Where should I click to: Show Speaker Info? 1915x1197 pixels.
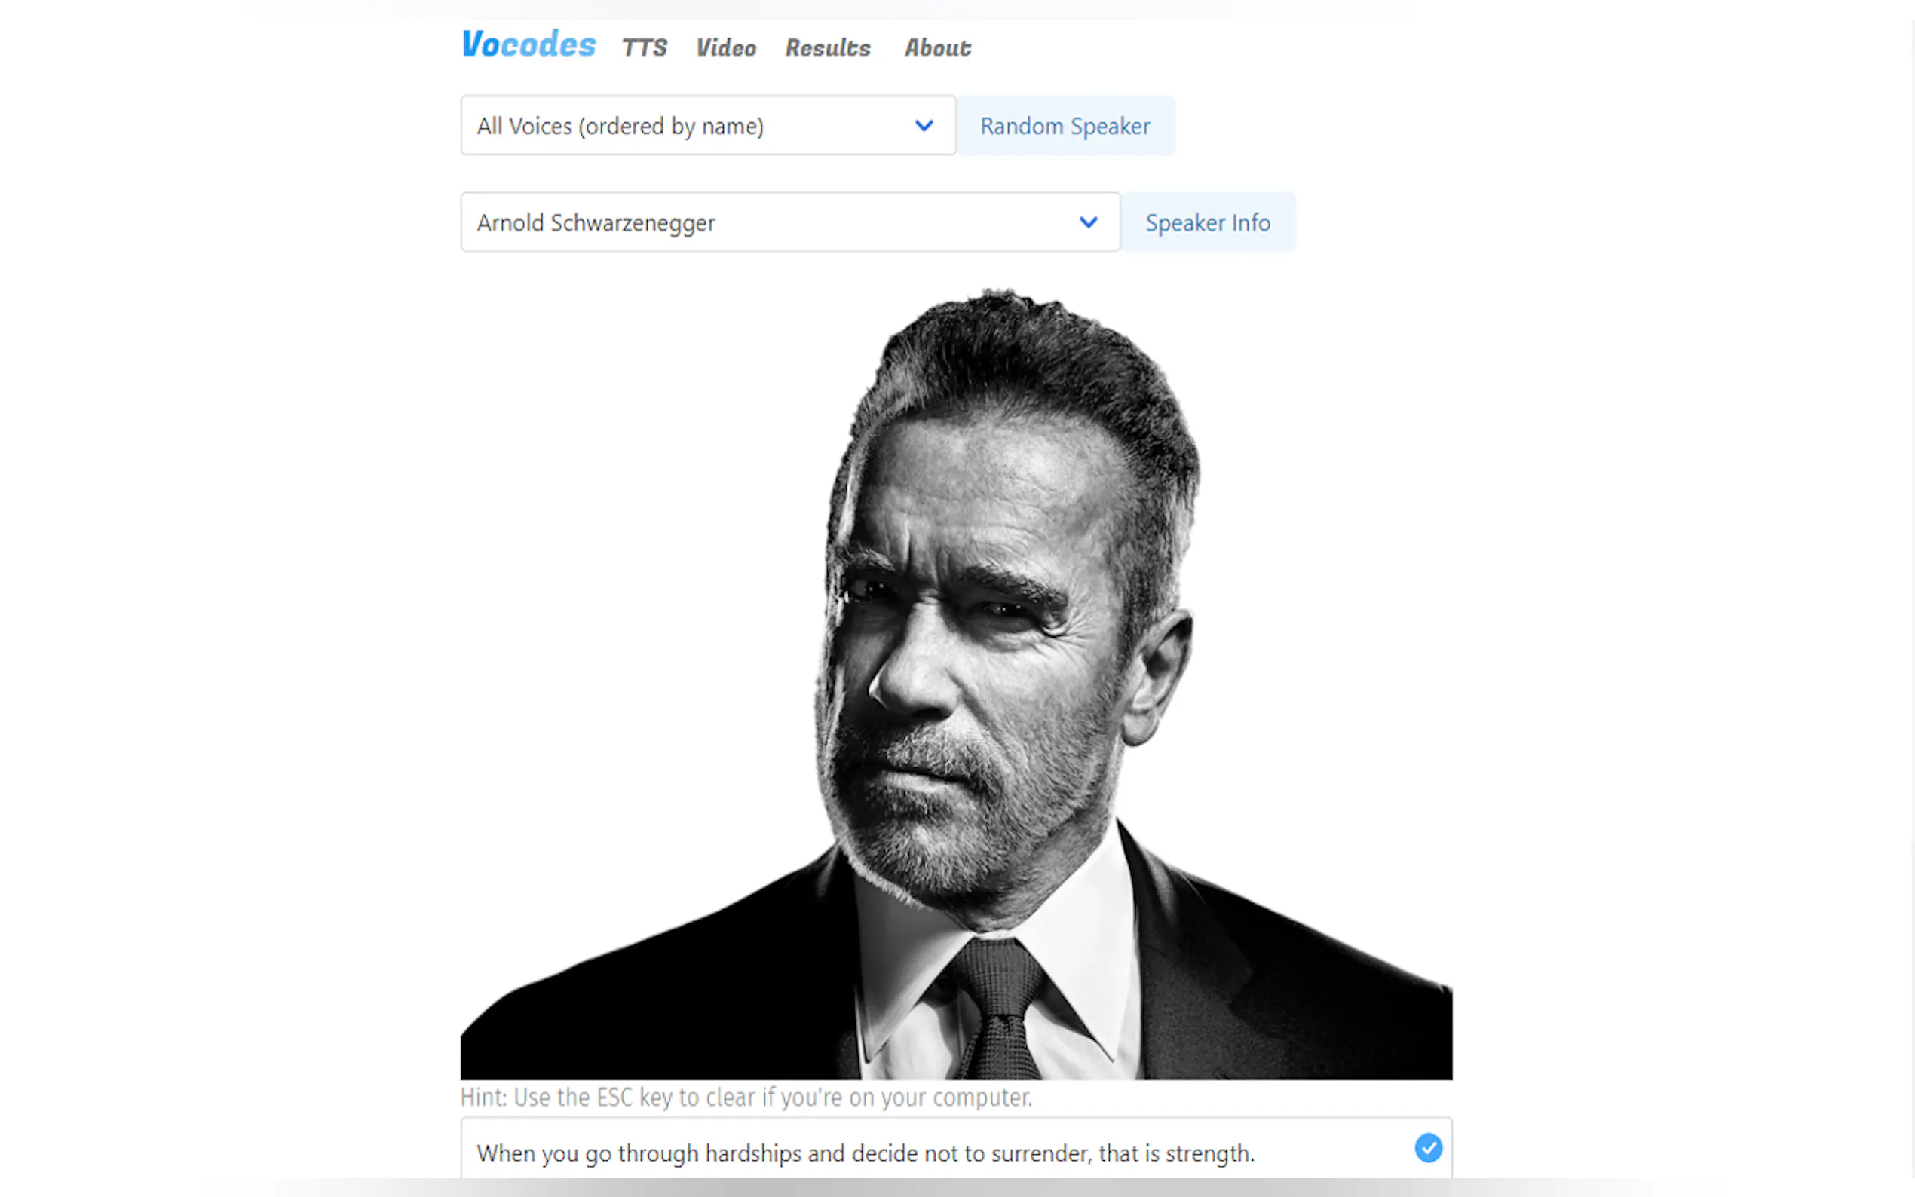pos(1207,222)
